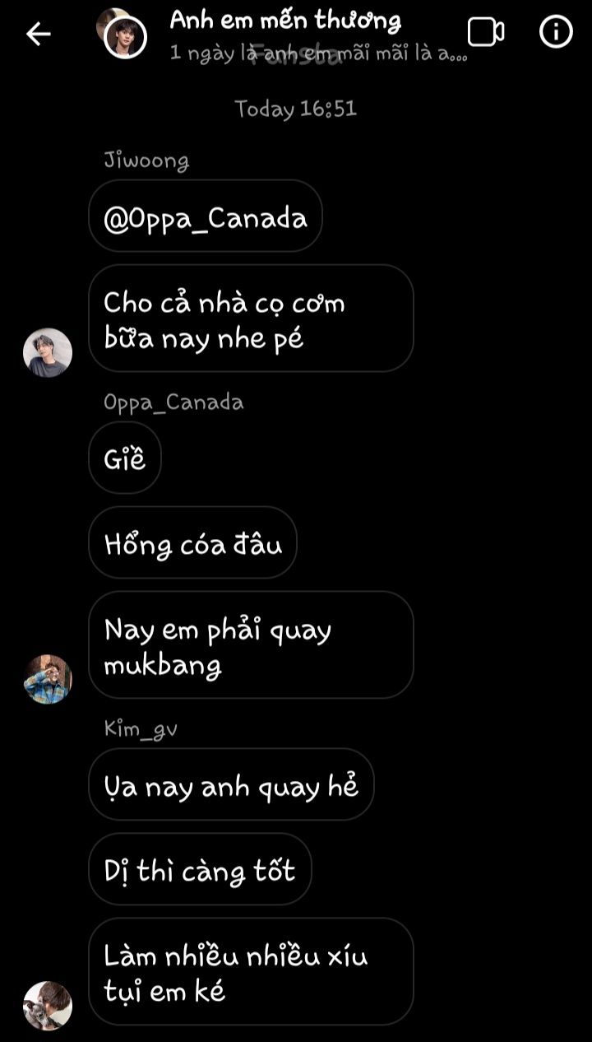Image resolution: width=592 pixels, height=1042 pixels.
Task: Tap the Hổng cóa đâu message bubble
Action: pos(192,543)
